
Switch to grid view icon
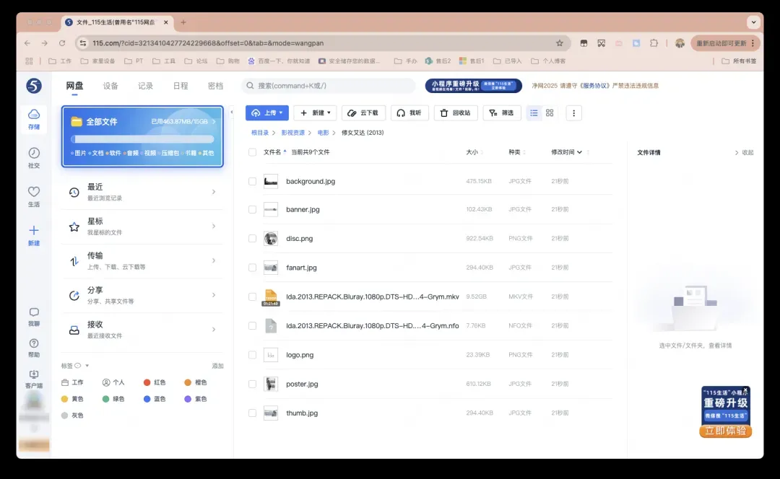tap(550, 113)
